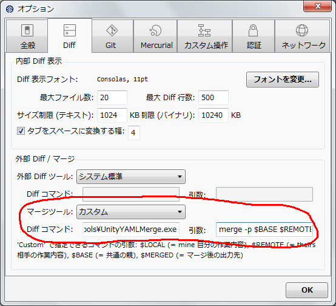Edit the merge 引数 field with $BASE $REMOTE
This screenshot has height=306, width=336.
pos(264,229)
